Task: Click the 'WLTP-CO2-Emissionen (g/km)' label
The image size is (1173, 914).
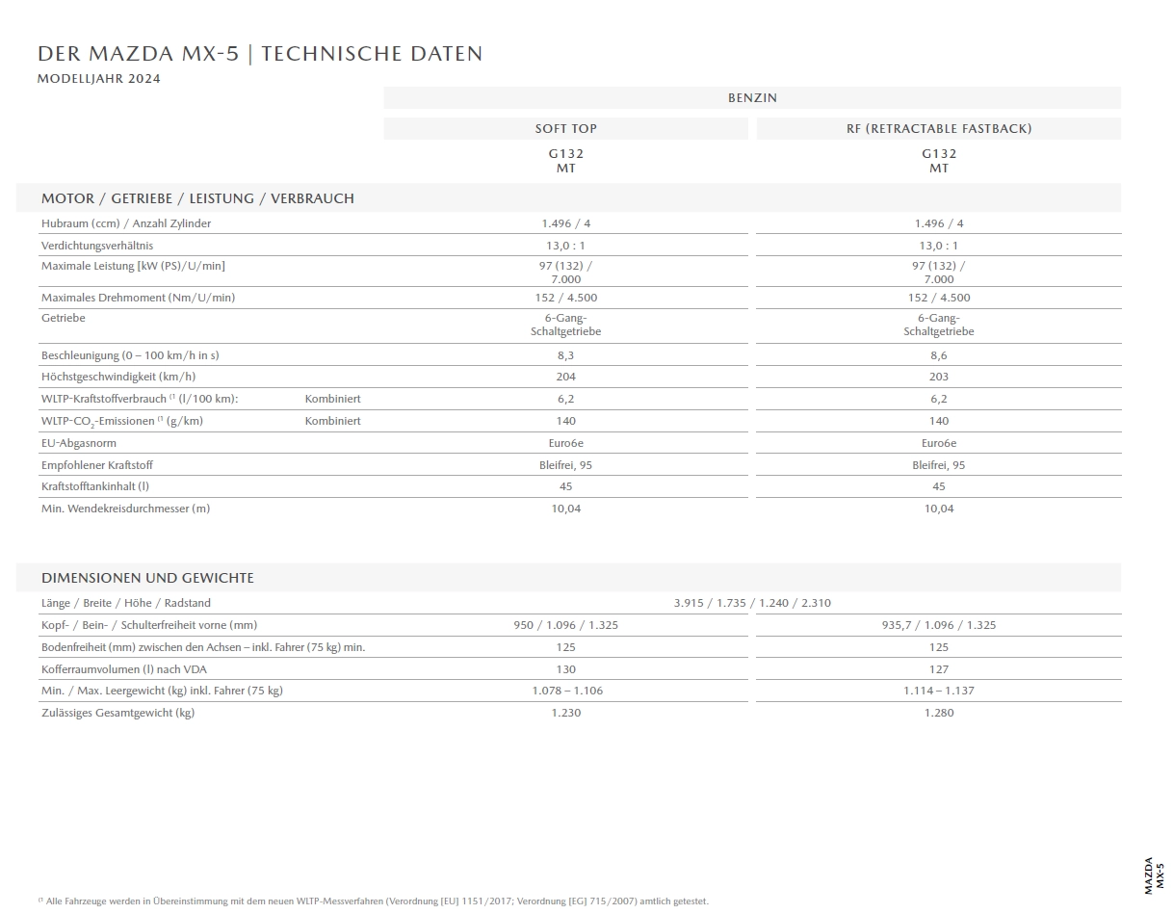Action: click(x=122, y=421)
